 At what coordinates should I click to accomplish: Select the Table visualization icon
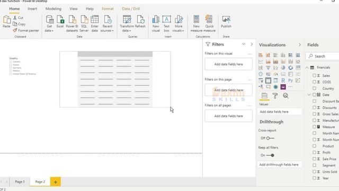pyautogui.click(x=268, y=81)
